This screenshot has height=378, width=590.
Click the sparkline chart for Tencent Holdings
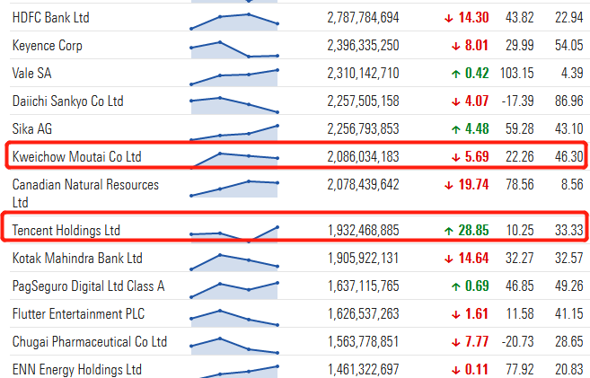234,233
